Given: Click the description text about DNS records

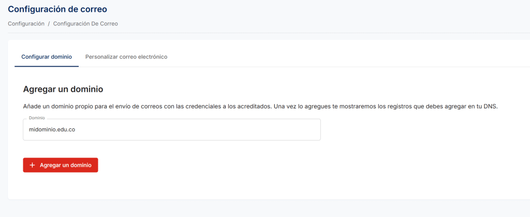Looking at the screenshot, I should [261, 106].
